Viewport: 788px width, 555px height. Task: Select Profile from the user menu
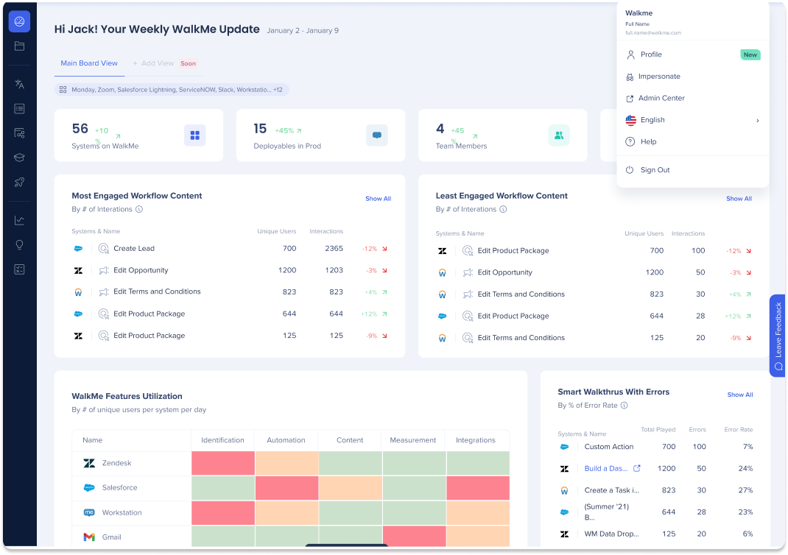coord(651,54)
